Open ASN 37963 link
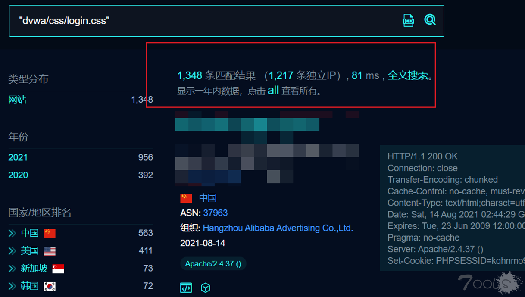Image resolution: width=525 pixels, height=297 pixels. coord(216,213)
